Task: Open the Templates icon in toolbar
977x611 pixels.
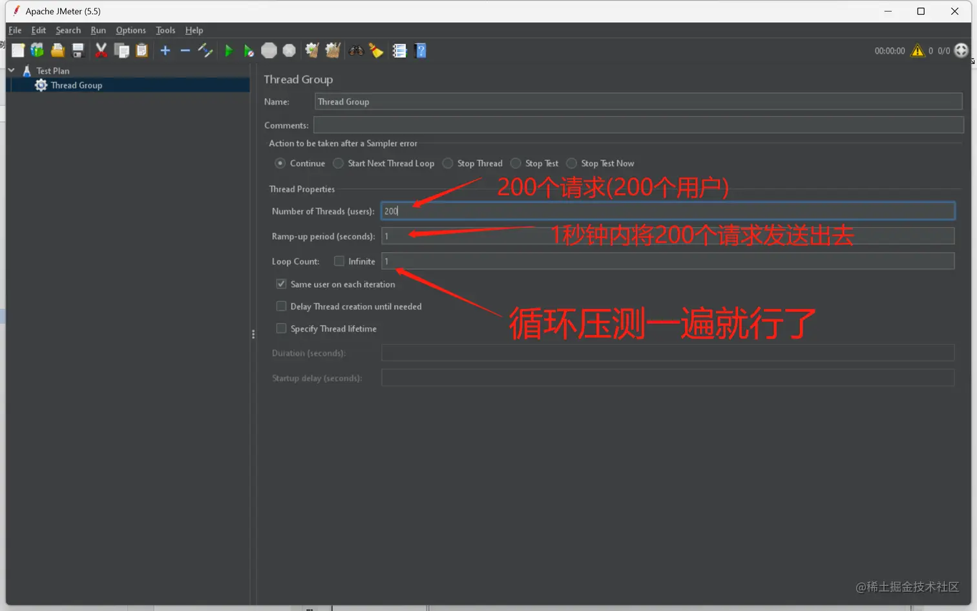Action: point(37,50)
